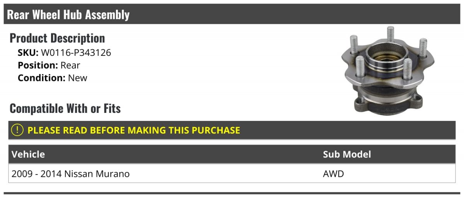This screenshot has width=464, height=198.
Task: Click the Compatible With or Fits heading
Action: 65,109
